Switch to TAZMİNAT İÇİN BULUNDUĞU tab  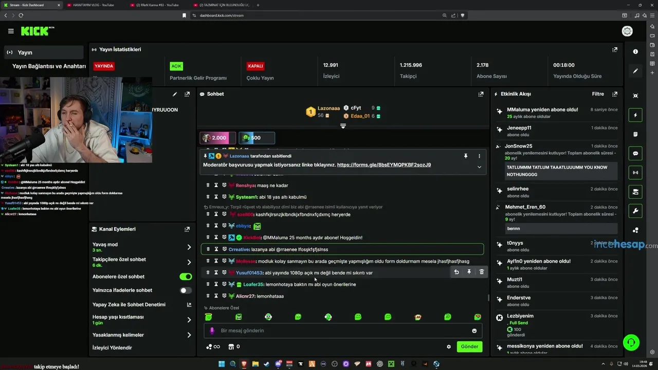coord(222,5)
